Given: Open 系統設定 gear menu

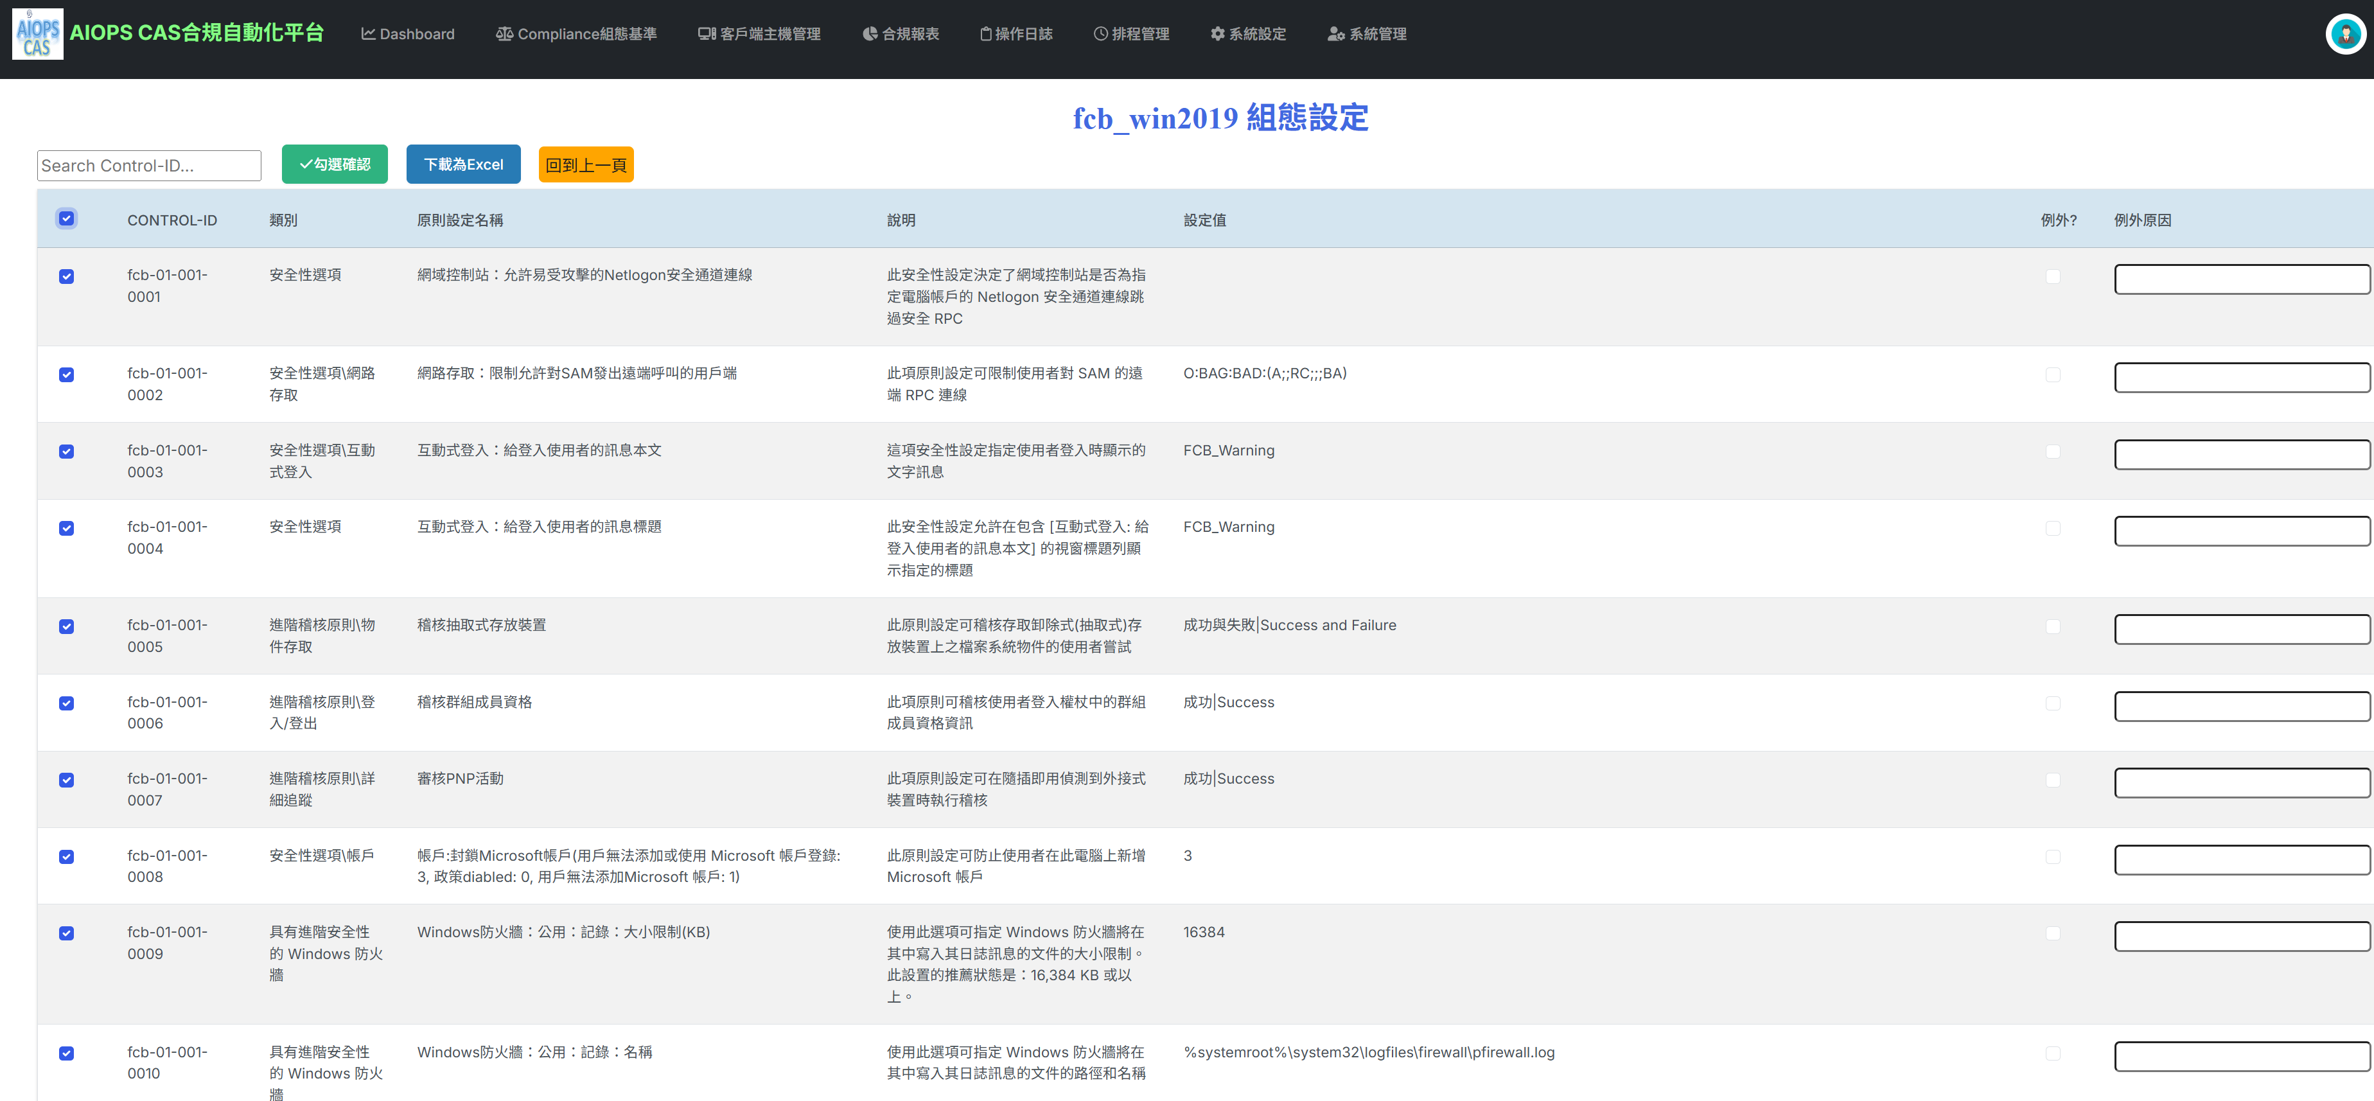Looking at the screenshot, I should 1248,34.
